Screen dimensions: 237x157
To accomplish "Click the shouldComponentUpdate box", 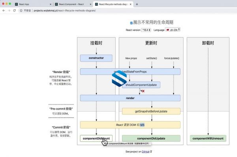I will pos(141,85).
